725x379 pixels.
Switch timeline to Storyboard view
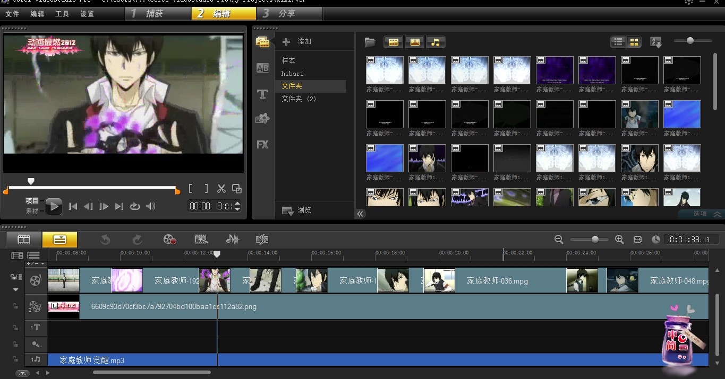pos(24,240)
